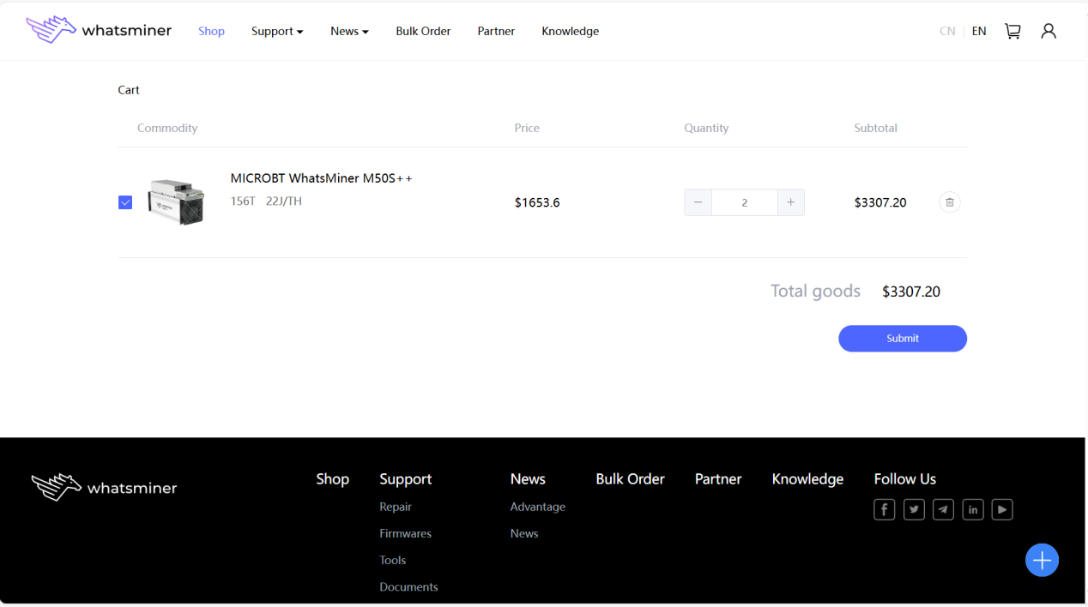This screenshot has height=607, width=1088.
Task: Open Knowledge link in footer
Action: pyautogui.click(x=807, y=479)
